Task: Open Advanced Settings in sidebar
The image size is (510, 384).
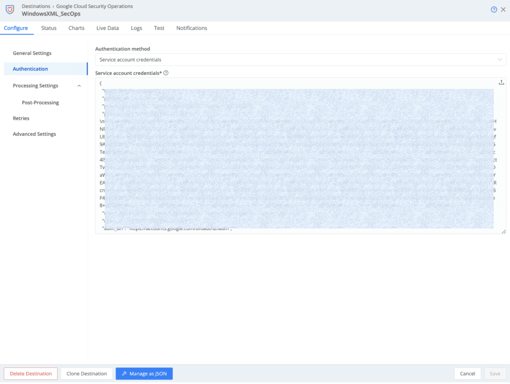Action: (x=35, y=134)
